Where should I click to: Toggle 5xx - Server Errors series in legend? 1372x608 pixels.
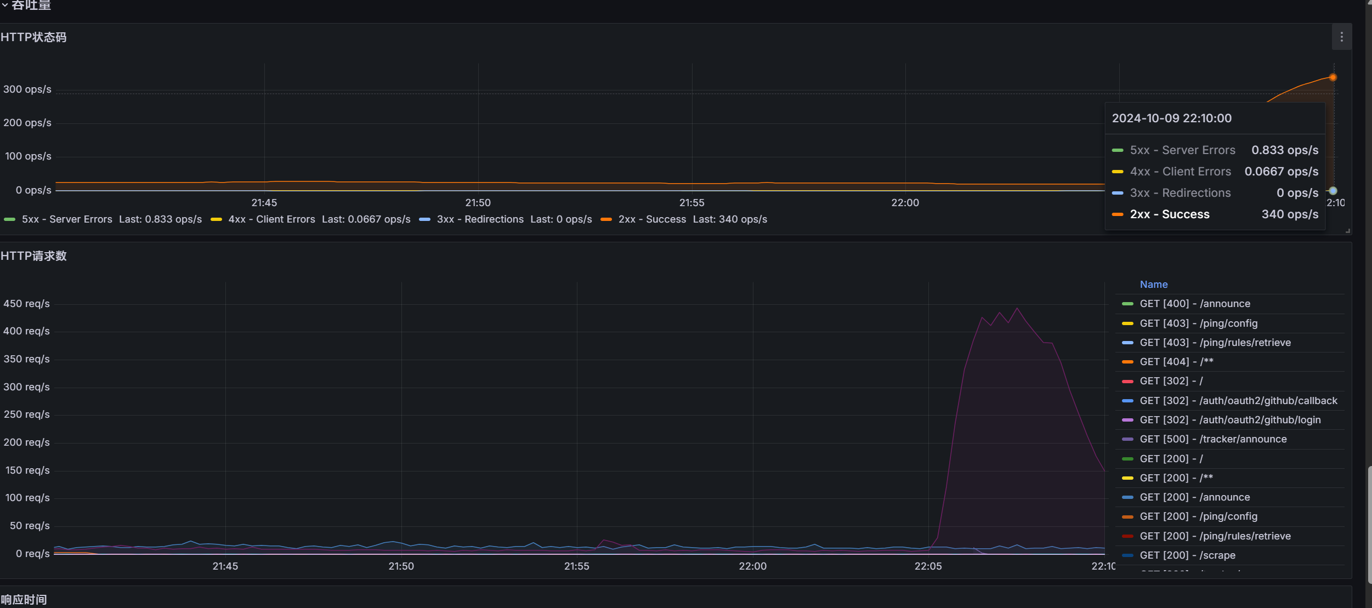coord(66,219)
